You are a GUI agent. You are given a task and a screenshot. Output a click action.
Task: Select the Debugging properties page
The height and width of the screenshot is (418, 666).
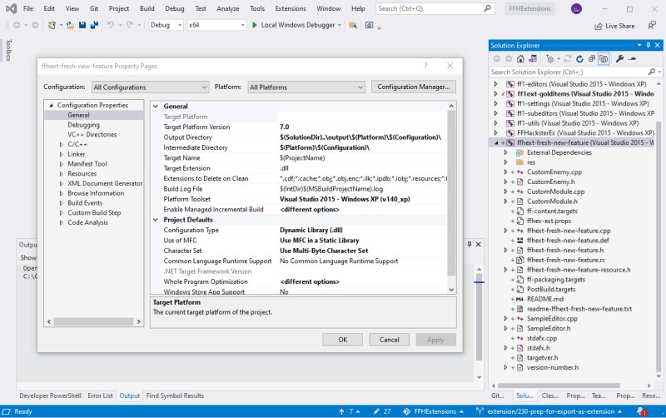[x=84, y=125]
